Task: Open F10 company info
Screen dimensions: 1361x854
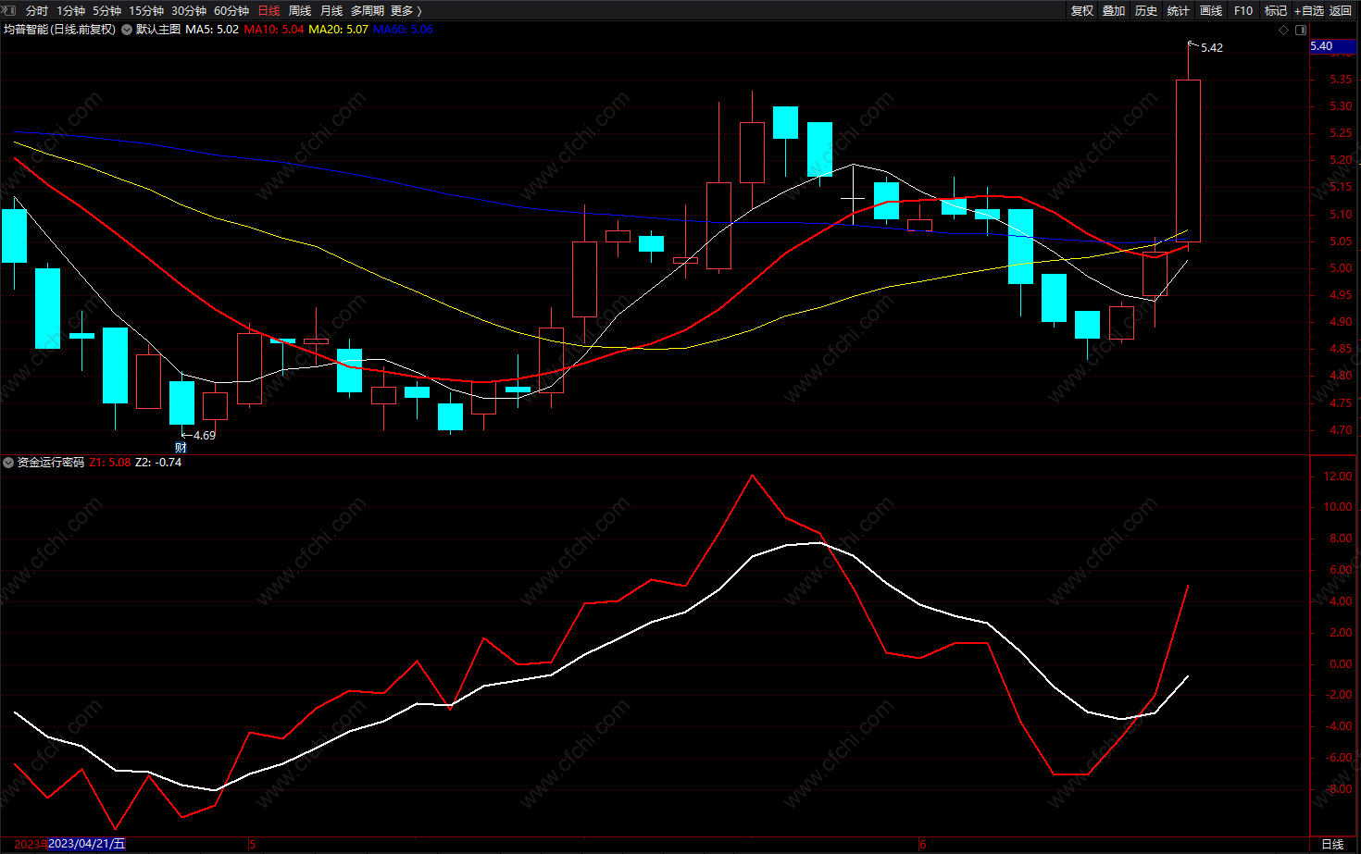Action: [1243, 11]
